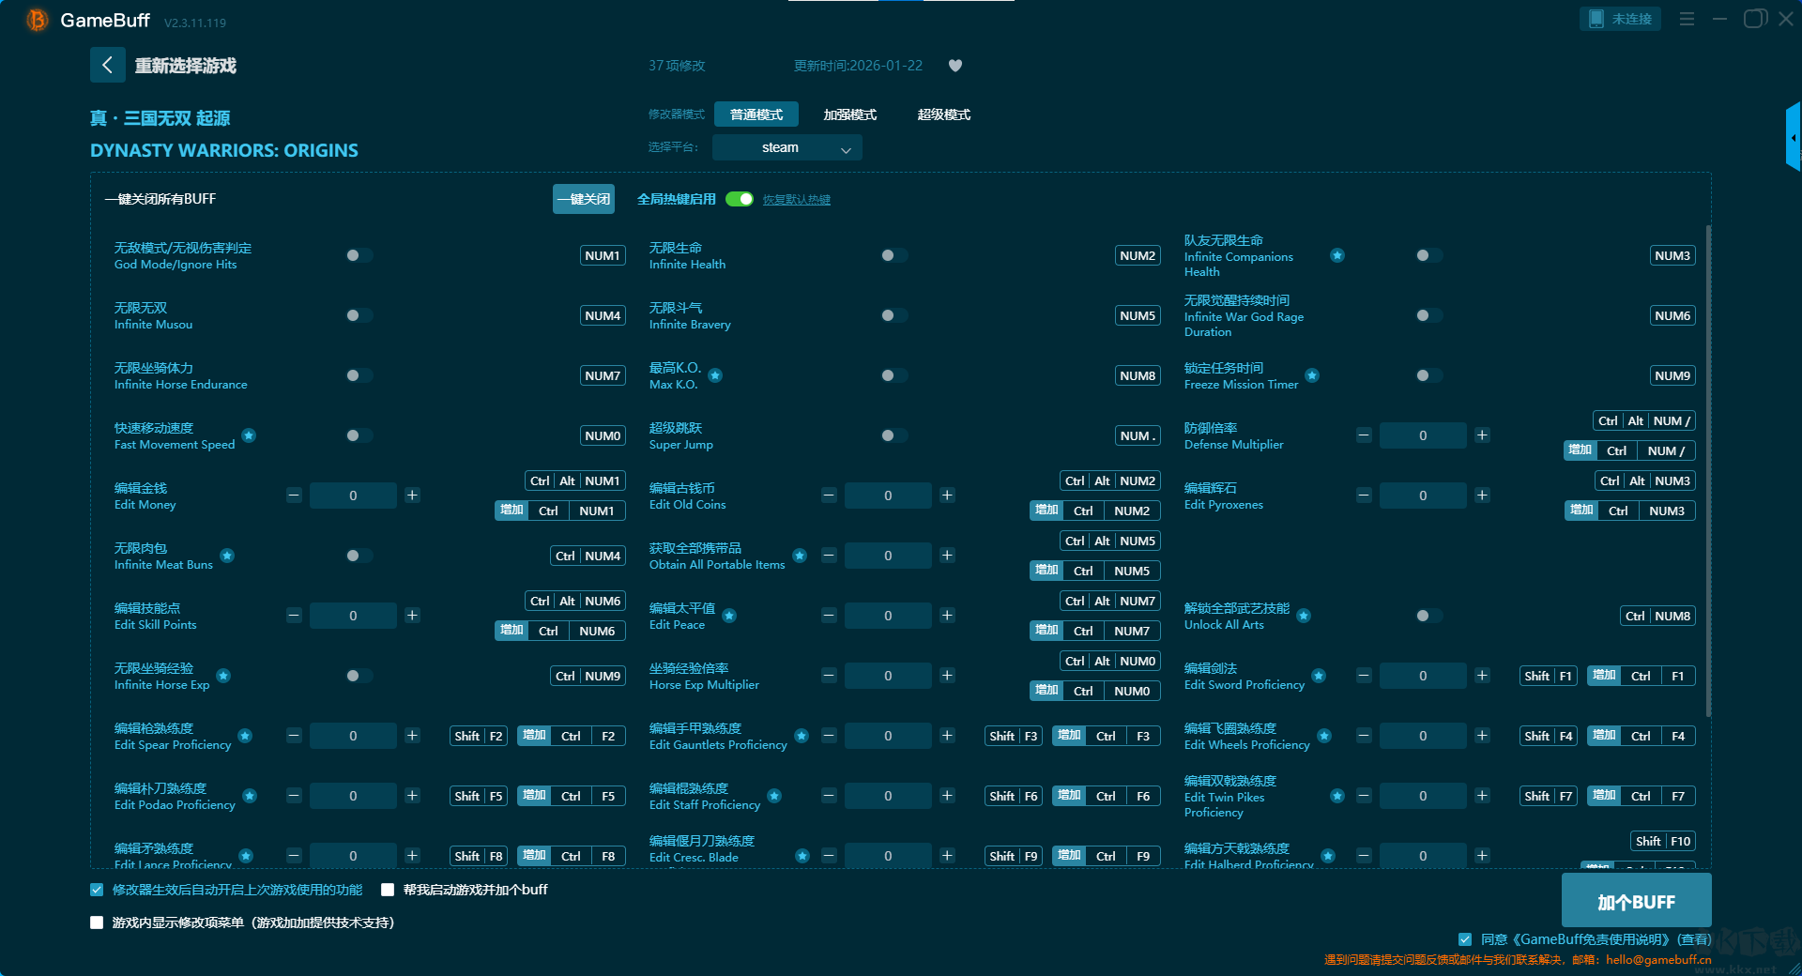Click star badge beside Edit Gauntlets Proficiency
This screenshot has height=976, width=1802.
pos(802,736)
